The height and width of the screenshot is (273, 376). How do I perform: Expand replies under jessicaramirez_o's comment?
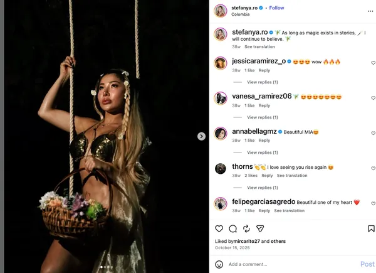[263, 82]
